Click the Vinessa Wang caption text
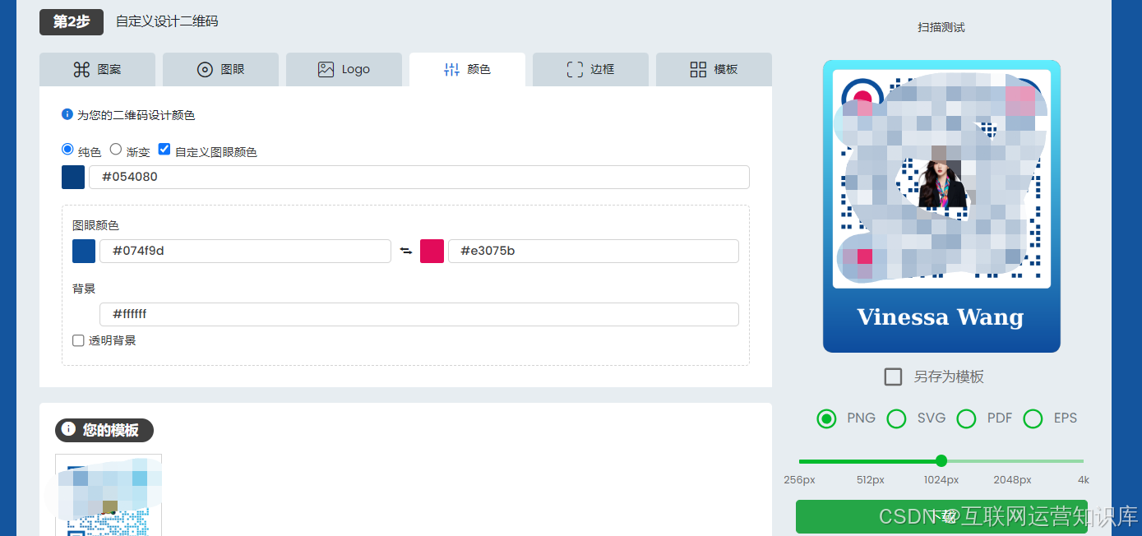This screenshot has width=1142, height=536. coord(941,317)
